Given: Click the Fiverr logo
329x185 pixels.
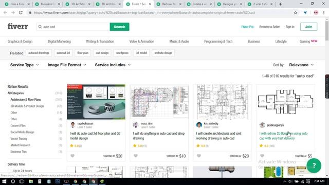Looking at the screenshot, I should point(17,26).
